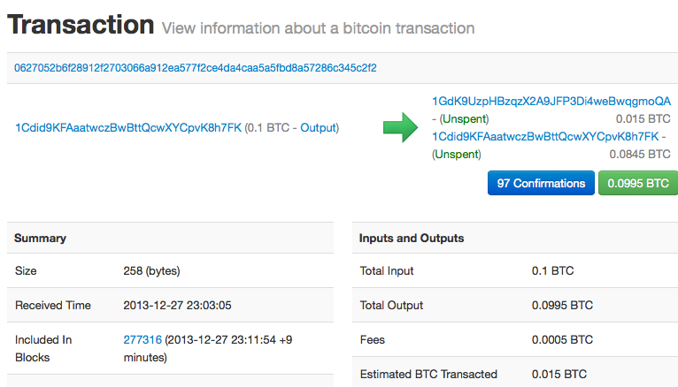This screenshot has height=387, width=678.
Task: Open input address 1Cdid9KFAaatwczBwBttQcwXYCpvK8h7FK
Action: pos(128,128)
